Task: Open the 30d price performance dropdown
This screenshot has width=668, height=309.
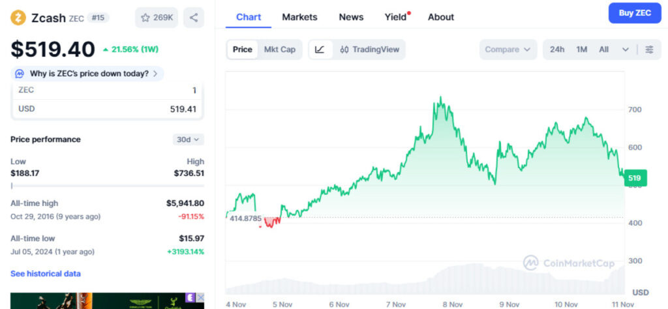Action: pos(189,140)
